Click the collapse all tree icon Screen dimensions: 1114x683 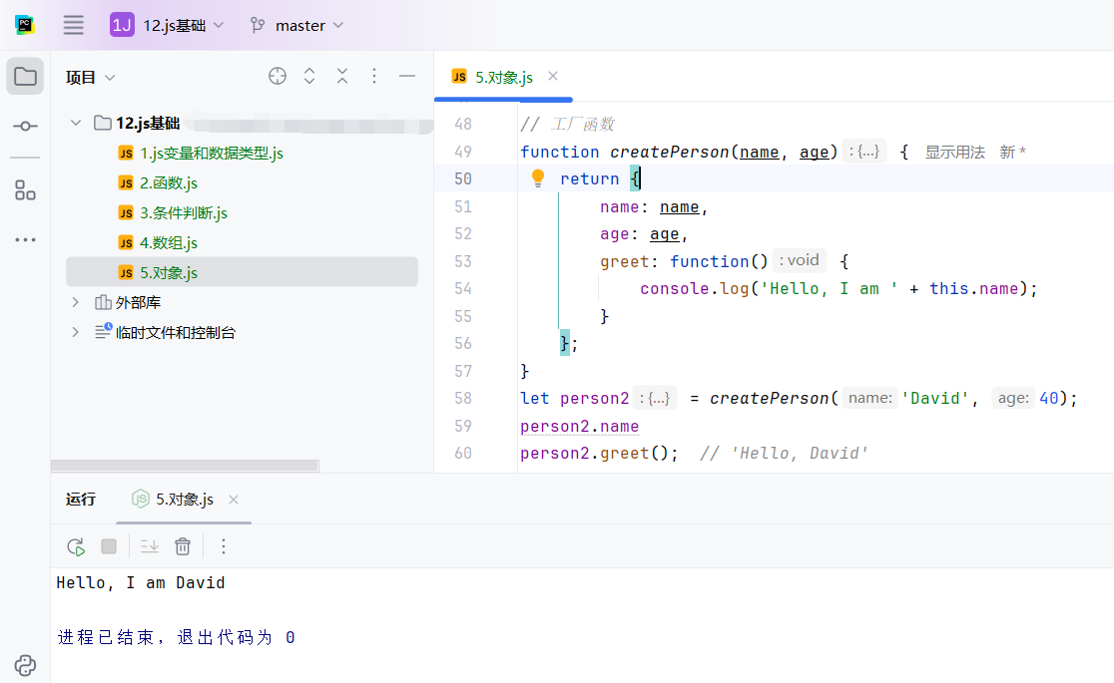[x=342, y=76]
